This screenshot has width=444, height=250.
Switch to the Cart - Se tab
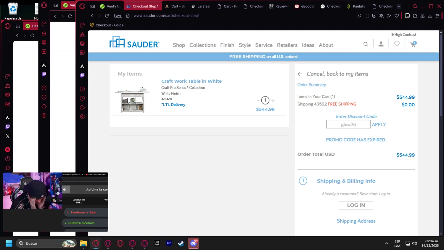(x=175, y=6)
